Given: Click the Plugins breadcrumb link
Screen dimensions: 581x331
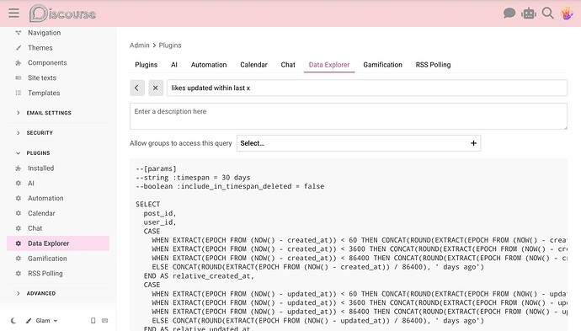Looking at the screenshot, I should click(x=170, y=45).
